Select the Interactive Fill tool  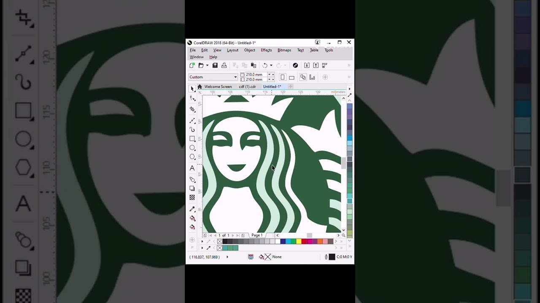[192, 218]
